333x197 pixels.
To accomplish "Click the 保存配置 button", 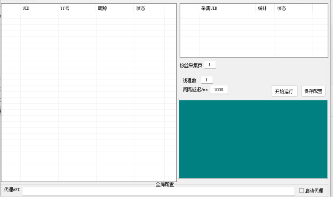I will coord(313,91).
